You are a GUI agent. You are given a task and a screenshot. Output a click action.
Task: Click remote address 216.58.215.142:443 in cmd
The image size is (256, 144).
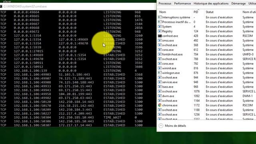[x=76, y=106]
